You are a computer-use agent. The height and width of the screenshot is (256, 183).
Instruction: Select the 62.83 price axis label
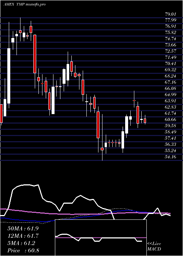[171, 107]
